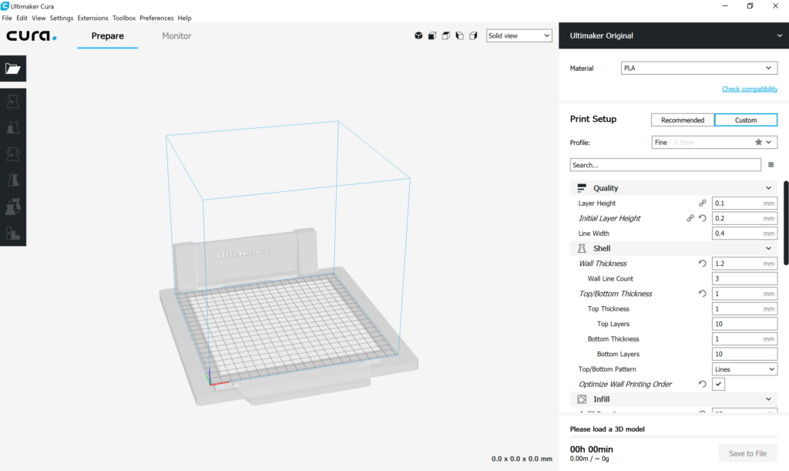Screen dimensions: 789x471
Task: Open a 3D model file
Action: (12, 68)
